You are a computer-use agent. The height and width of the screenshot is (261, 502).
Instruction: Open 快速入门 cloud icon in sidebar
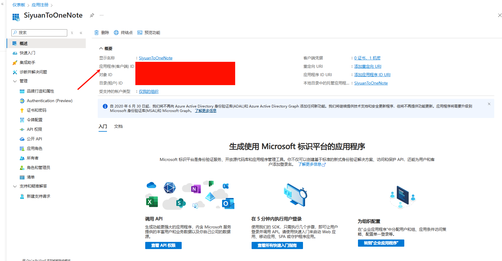15,53
